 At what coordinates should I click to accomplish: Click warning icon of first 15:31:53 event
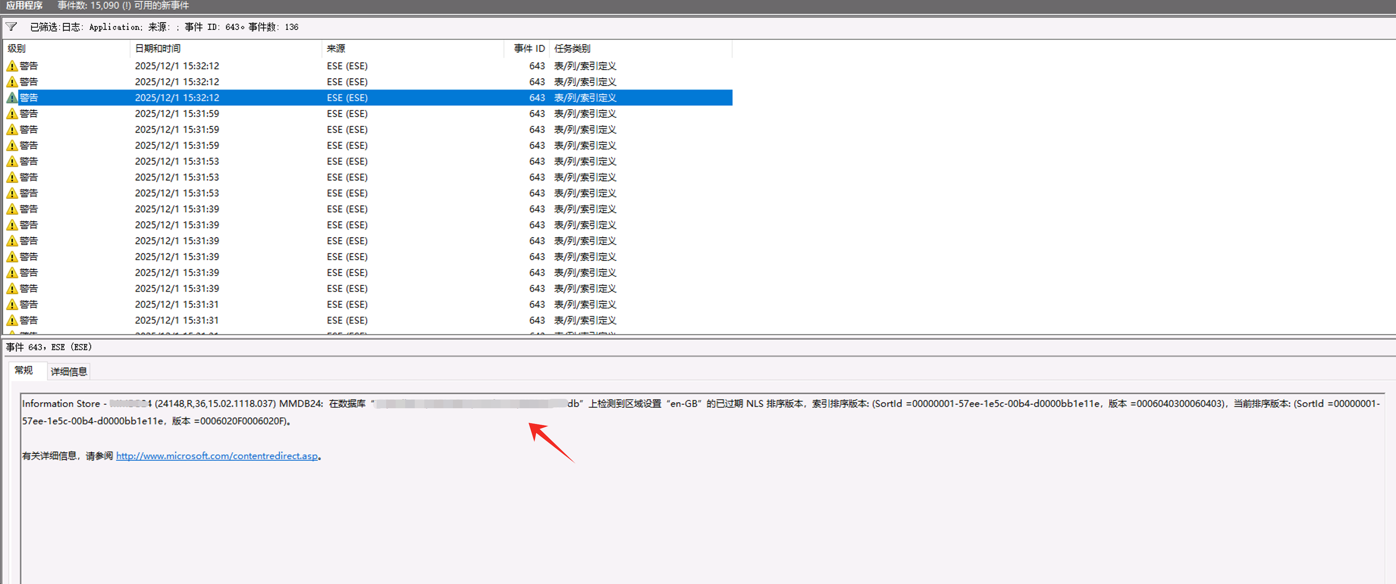coord(12,161)
